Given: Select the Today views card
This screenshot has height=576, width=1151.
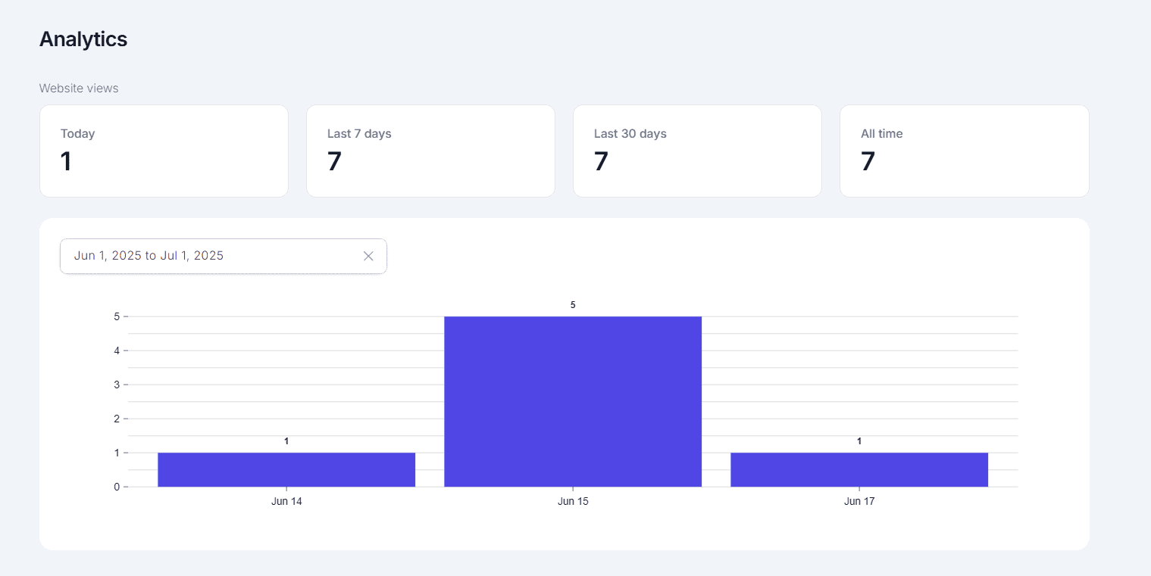Looking at the screenshot, I should tap(164, 151).
